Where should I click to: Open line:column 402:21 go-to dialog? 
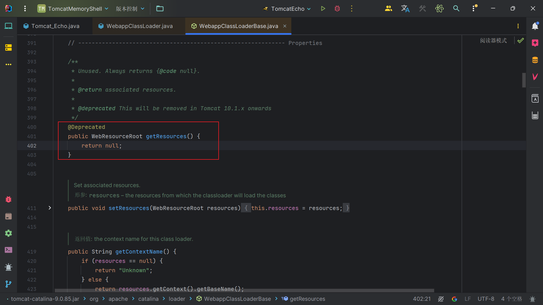click(422, 299)
